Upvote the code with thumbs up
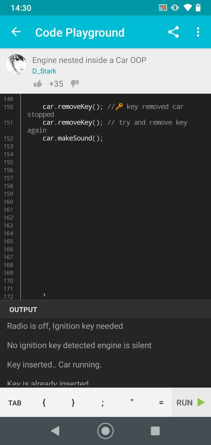 [38, 84]
